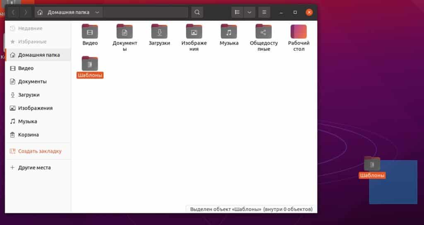Open the Документы folder in the grid

[x=125, y=32]
